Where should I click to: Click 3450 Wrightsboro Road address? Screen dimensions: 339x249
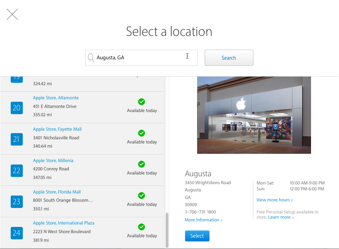click(x=208, y=183)
